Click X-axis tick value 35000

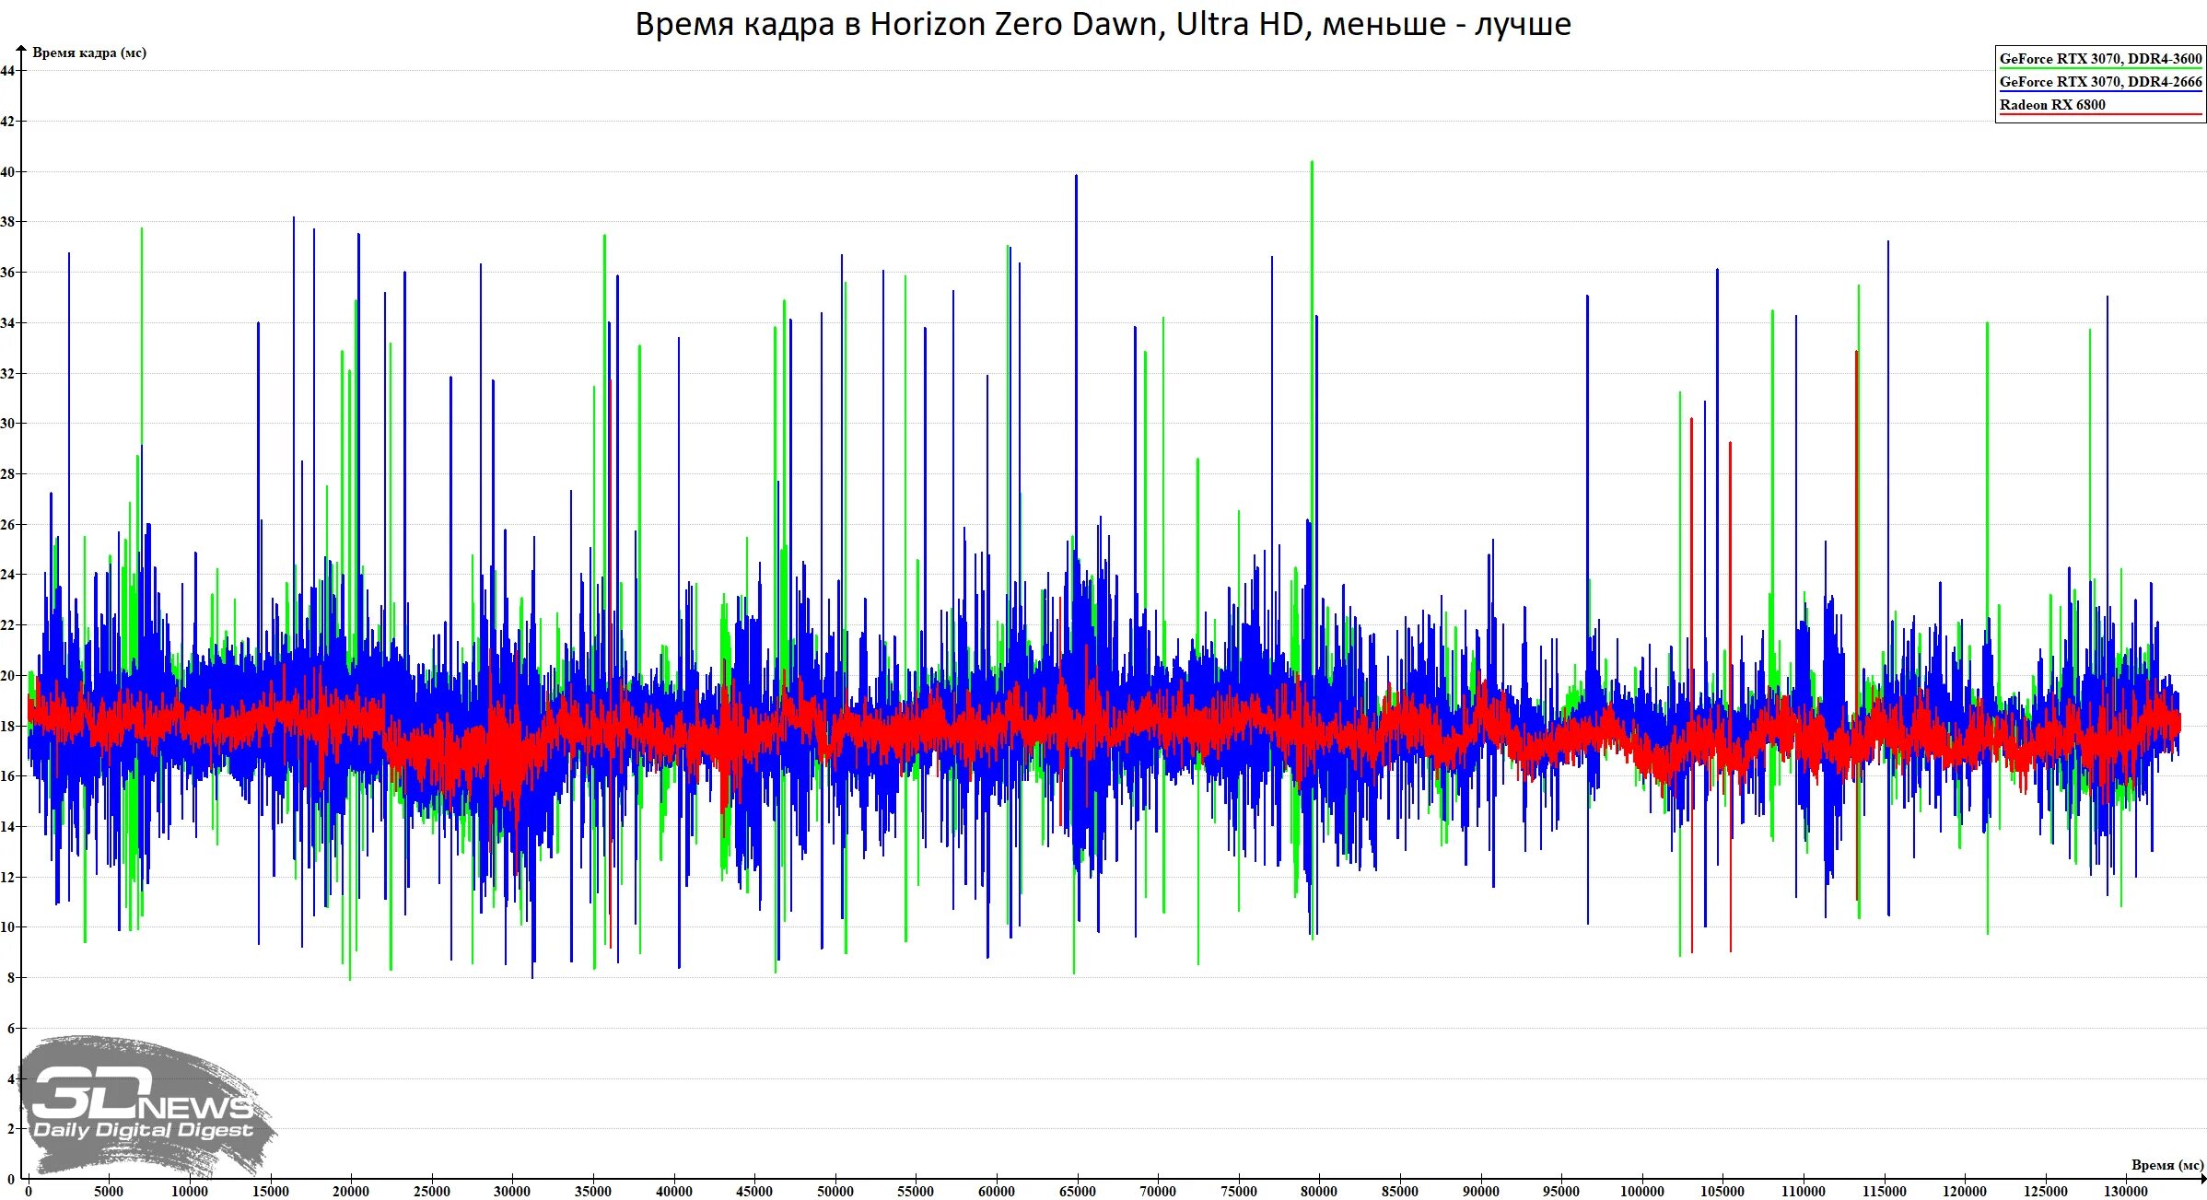[x=593, y=1192]
